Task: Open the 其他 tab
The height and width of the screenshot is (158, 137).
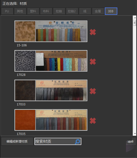Action: click(20, 11)
